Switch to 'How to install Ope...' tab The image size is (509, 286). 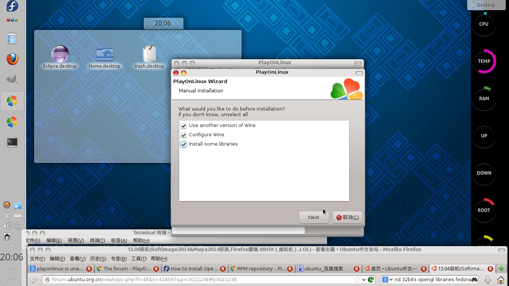coord(195,268)
